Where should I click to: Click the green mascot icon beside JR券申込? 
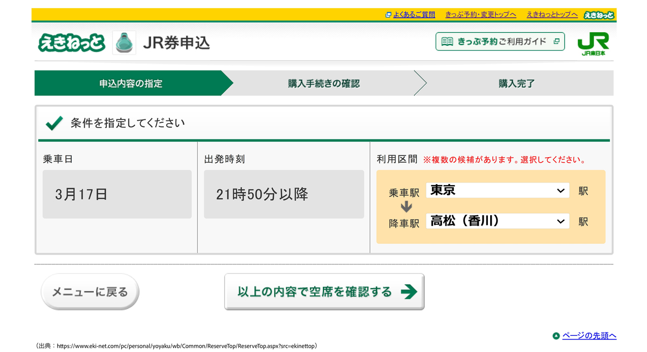124,43
